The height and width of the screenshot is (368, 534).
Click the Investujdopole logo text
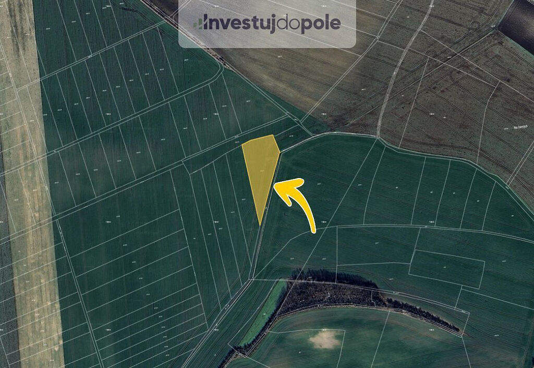[268, 23]
